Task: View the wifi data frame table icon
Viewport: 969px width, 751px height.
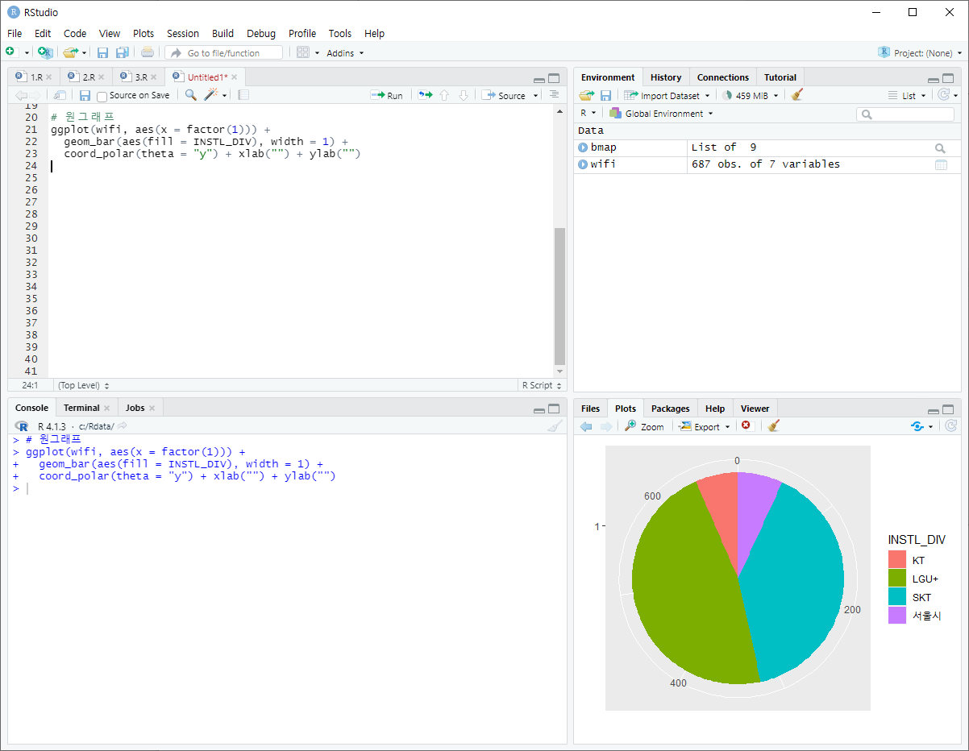Action: click(941, 164)
